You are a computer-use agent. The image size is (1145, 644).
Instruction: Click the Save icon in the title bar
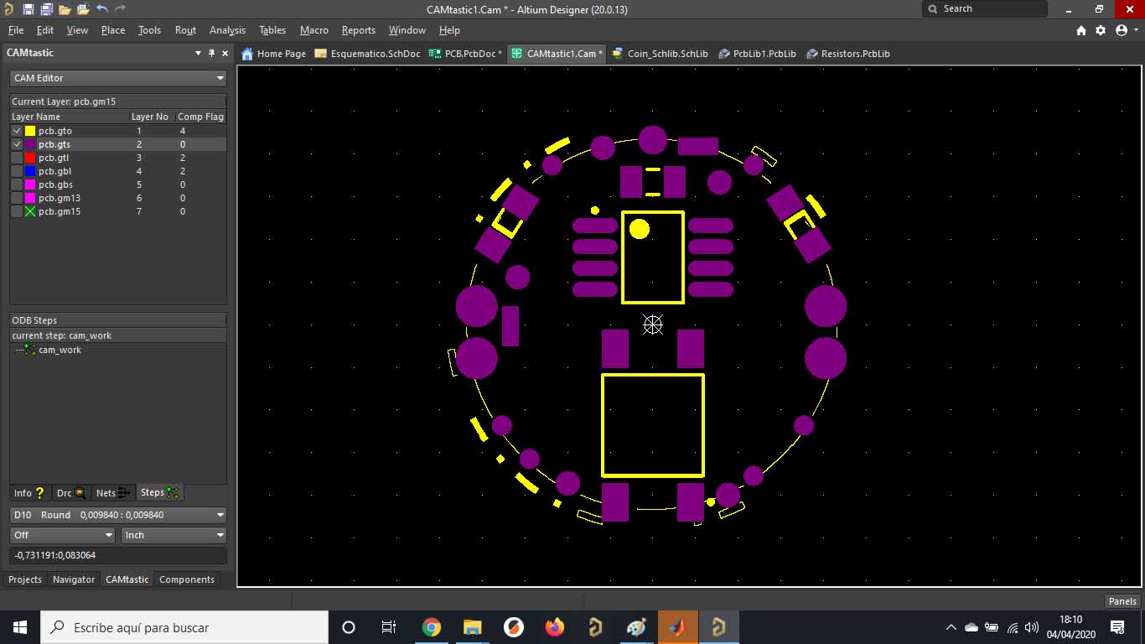click(x=28, y=9)
